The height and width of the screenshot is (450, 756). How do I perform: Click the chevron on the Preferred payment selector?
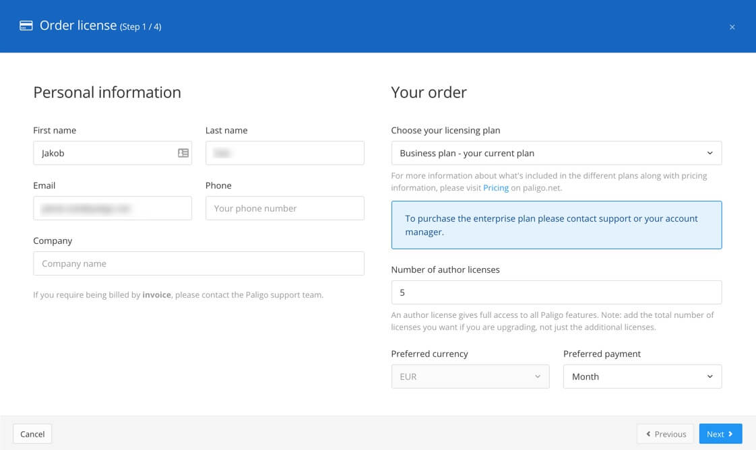[x=710, y=377]
